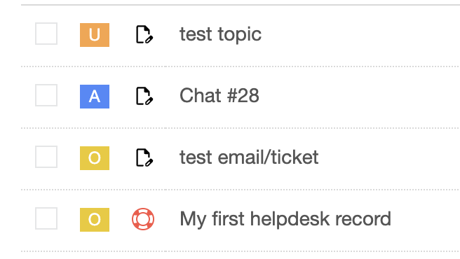Select the entire test topic list row
The width and height of the screenshot is (460, 259).
tap(241, 36)
